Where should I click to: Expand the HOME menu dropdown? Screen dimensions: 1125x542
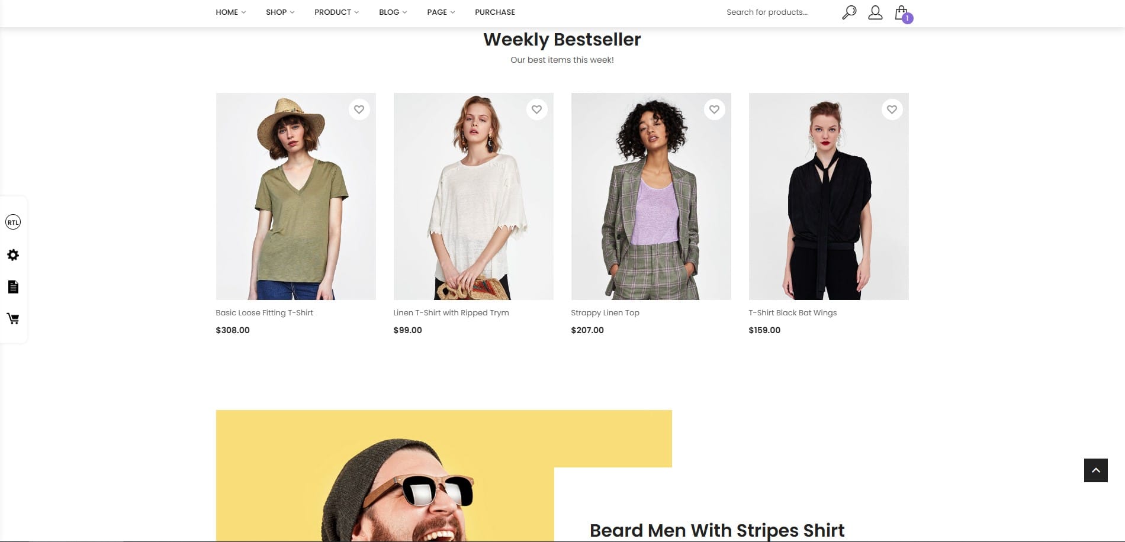[x=230, y=12]
